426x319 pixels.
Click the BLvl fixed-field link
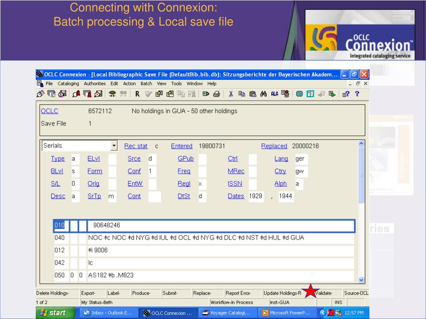pyautogui.click(x=57, y=171)
